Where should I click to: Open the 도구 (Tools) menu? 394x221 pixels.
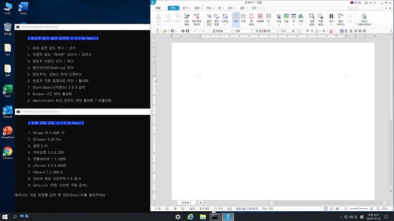point(254,8)
